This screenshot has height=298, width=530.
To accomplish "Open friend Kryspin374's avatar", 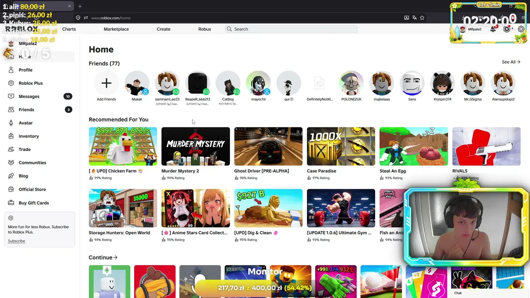I will click(442, 83).
